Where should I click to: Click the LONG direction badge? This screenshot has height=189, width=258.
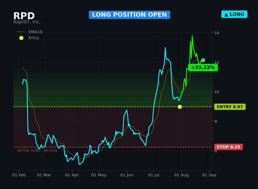point(234,14)
